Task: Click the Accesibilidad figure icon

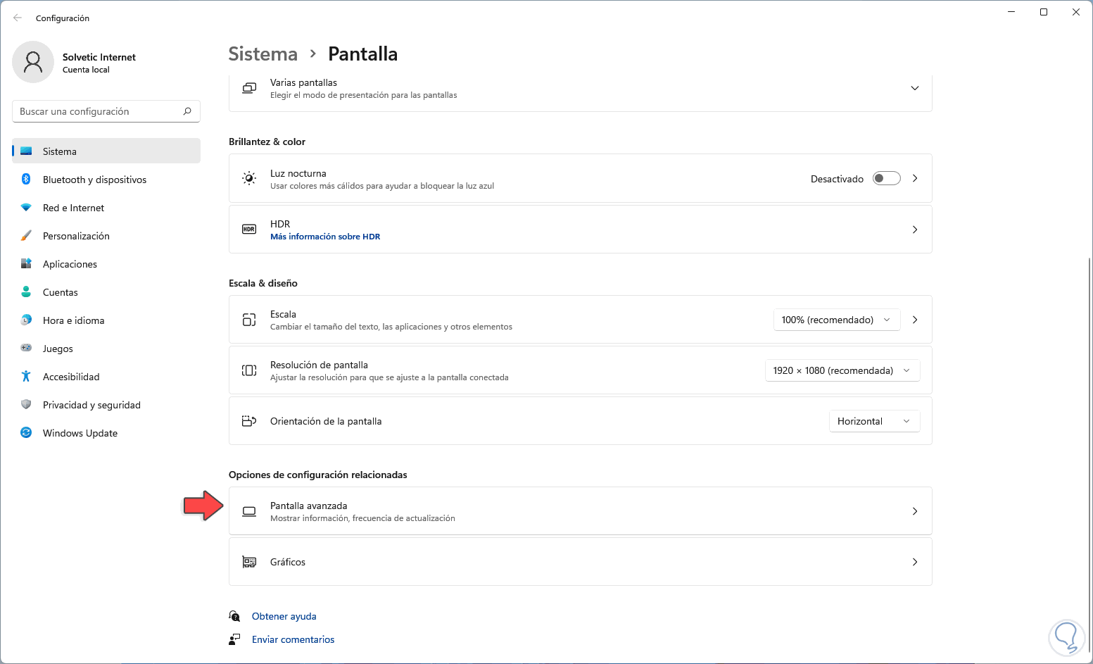Action: pos(26,377)
